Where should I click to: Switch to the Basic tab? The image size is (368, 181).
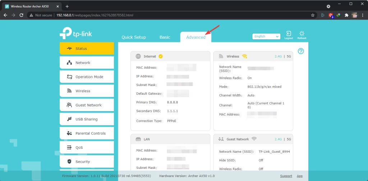pos(165,37)
